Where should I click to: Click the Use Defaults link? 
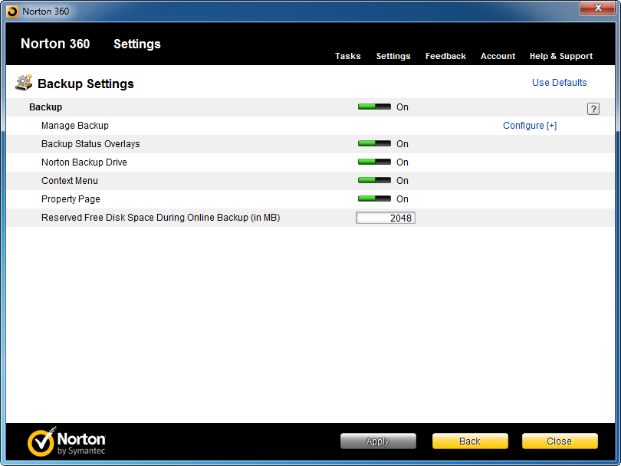pos(559,82)
